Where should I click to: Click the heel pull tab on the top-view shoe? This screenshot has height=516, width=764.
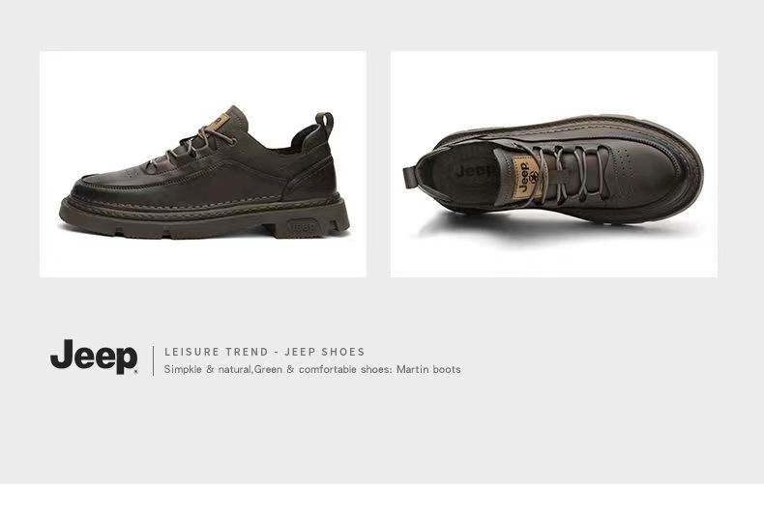click(410, 177)
